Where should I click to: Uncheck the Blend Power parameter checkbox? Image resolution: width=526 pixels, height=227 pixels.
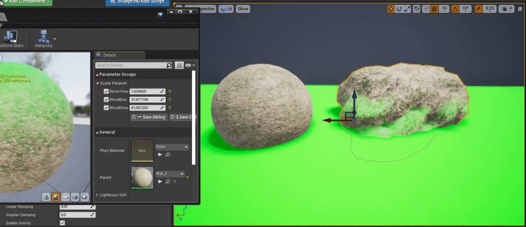tap(106, 91)
